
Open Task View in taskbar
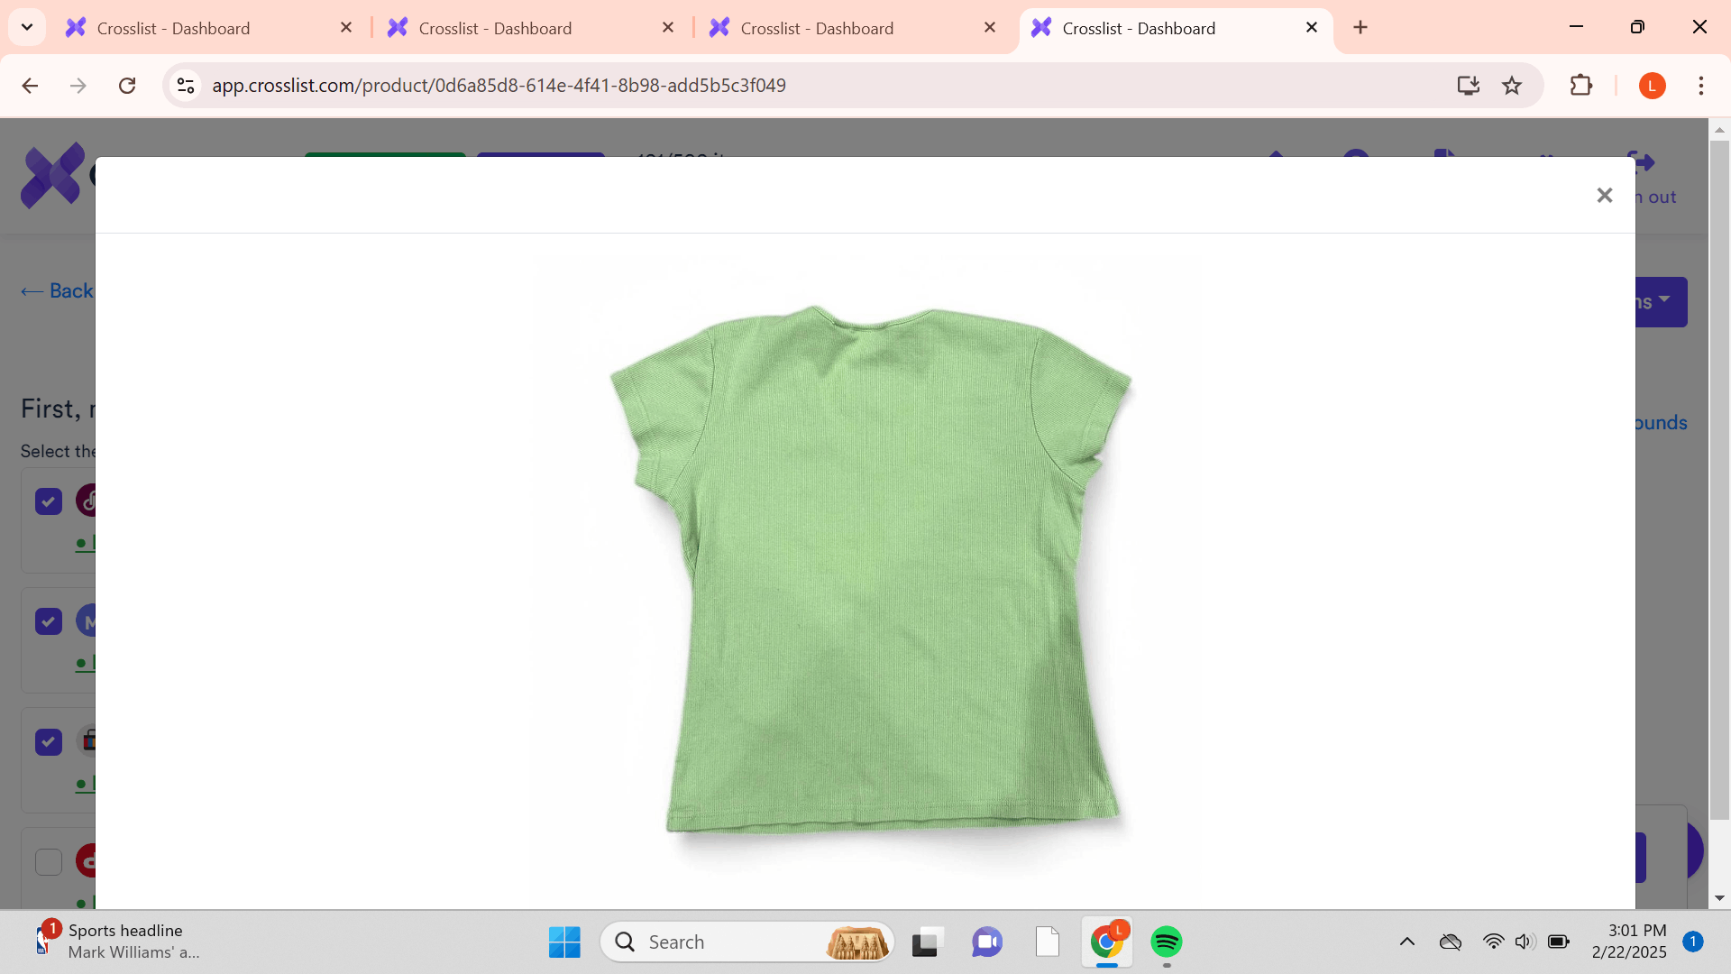pyautogui.click(x=925, y=942)
